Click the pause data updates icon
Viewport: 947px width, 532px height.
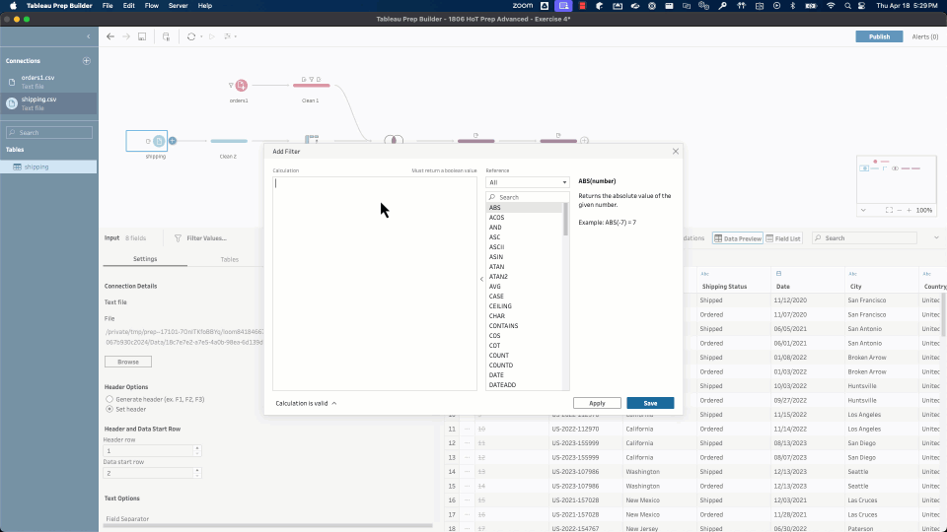click(166, 36)
